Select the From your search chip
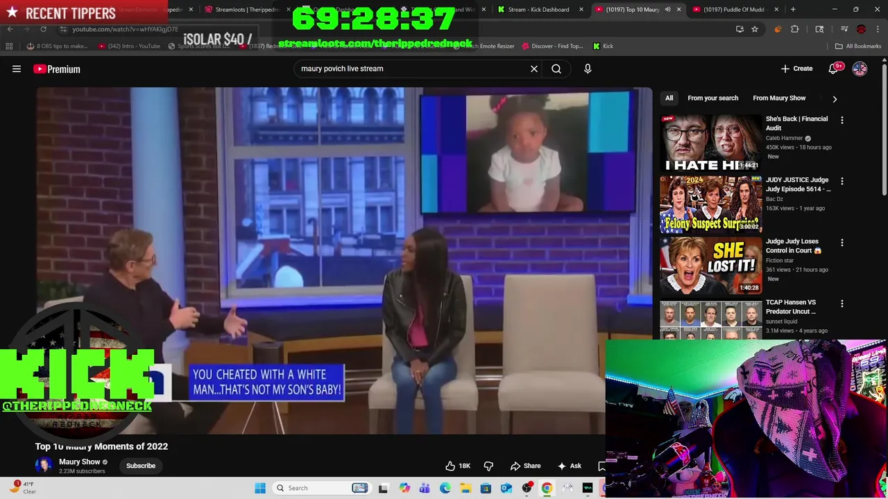 click(x=712, y=98)
